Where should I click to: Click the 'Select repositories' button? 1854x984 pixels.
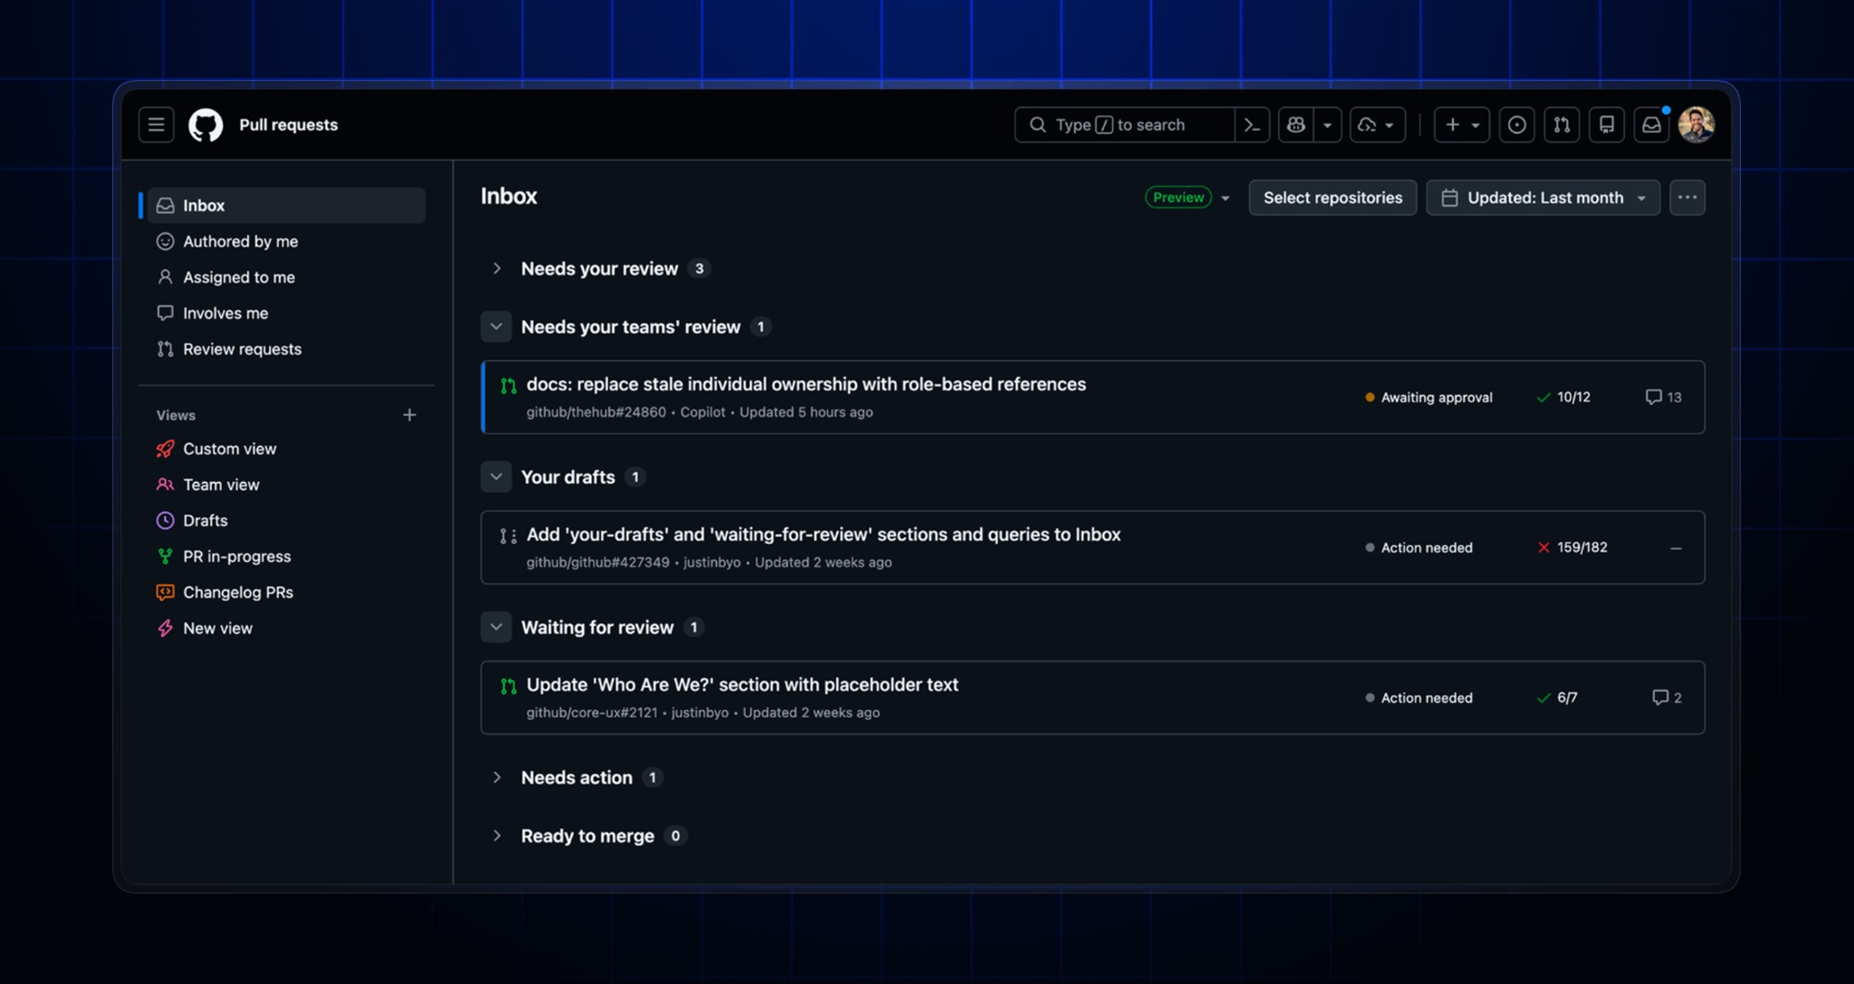click(1332, 198)
